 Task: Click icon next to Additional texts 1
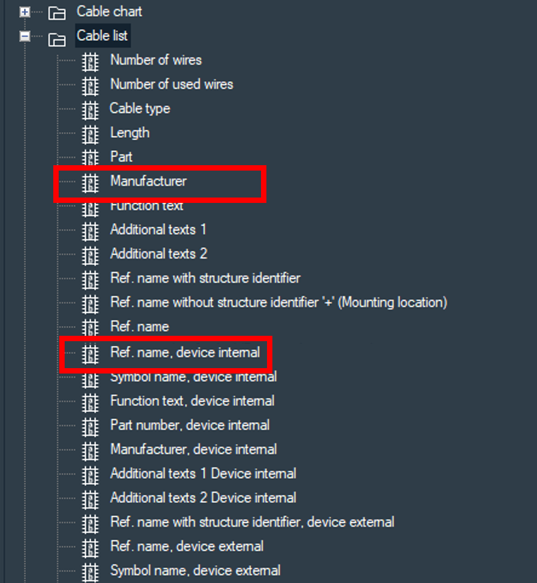pos(90,231)
